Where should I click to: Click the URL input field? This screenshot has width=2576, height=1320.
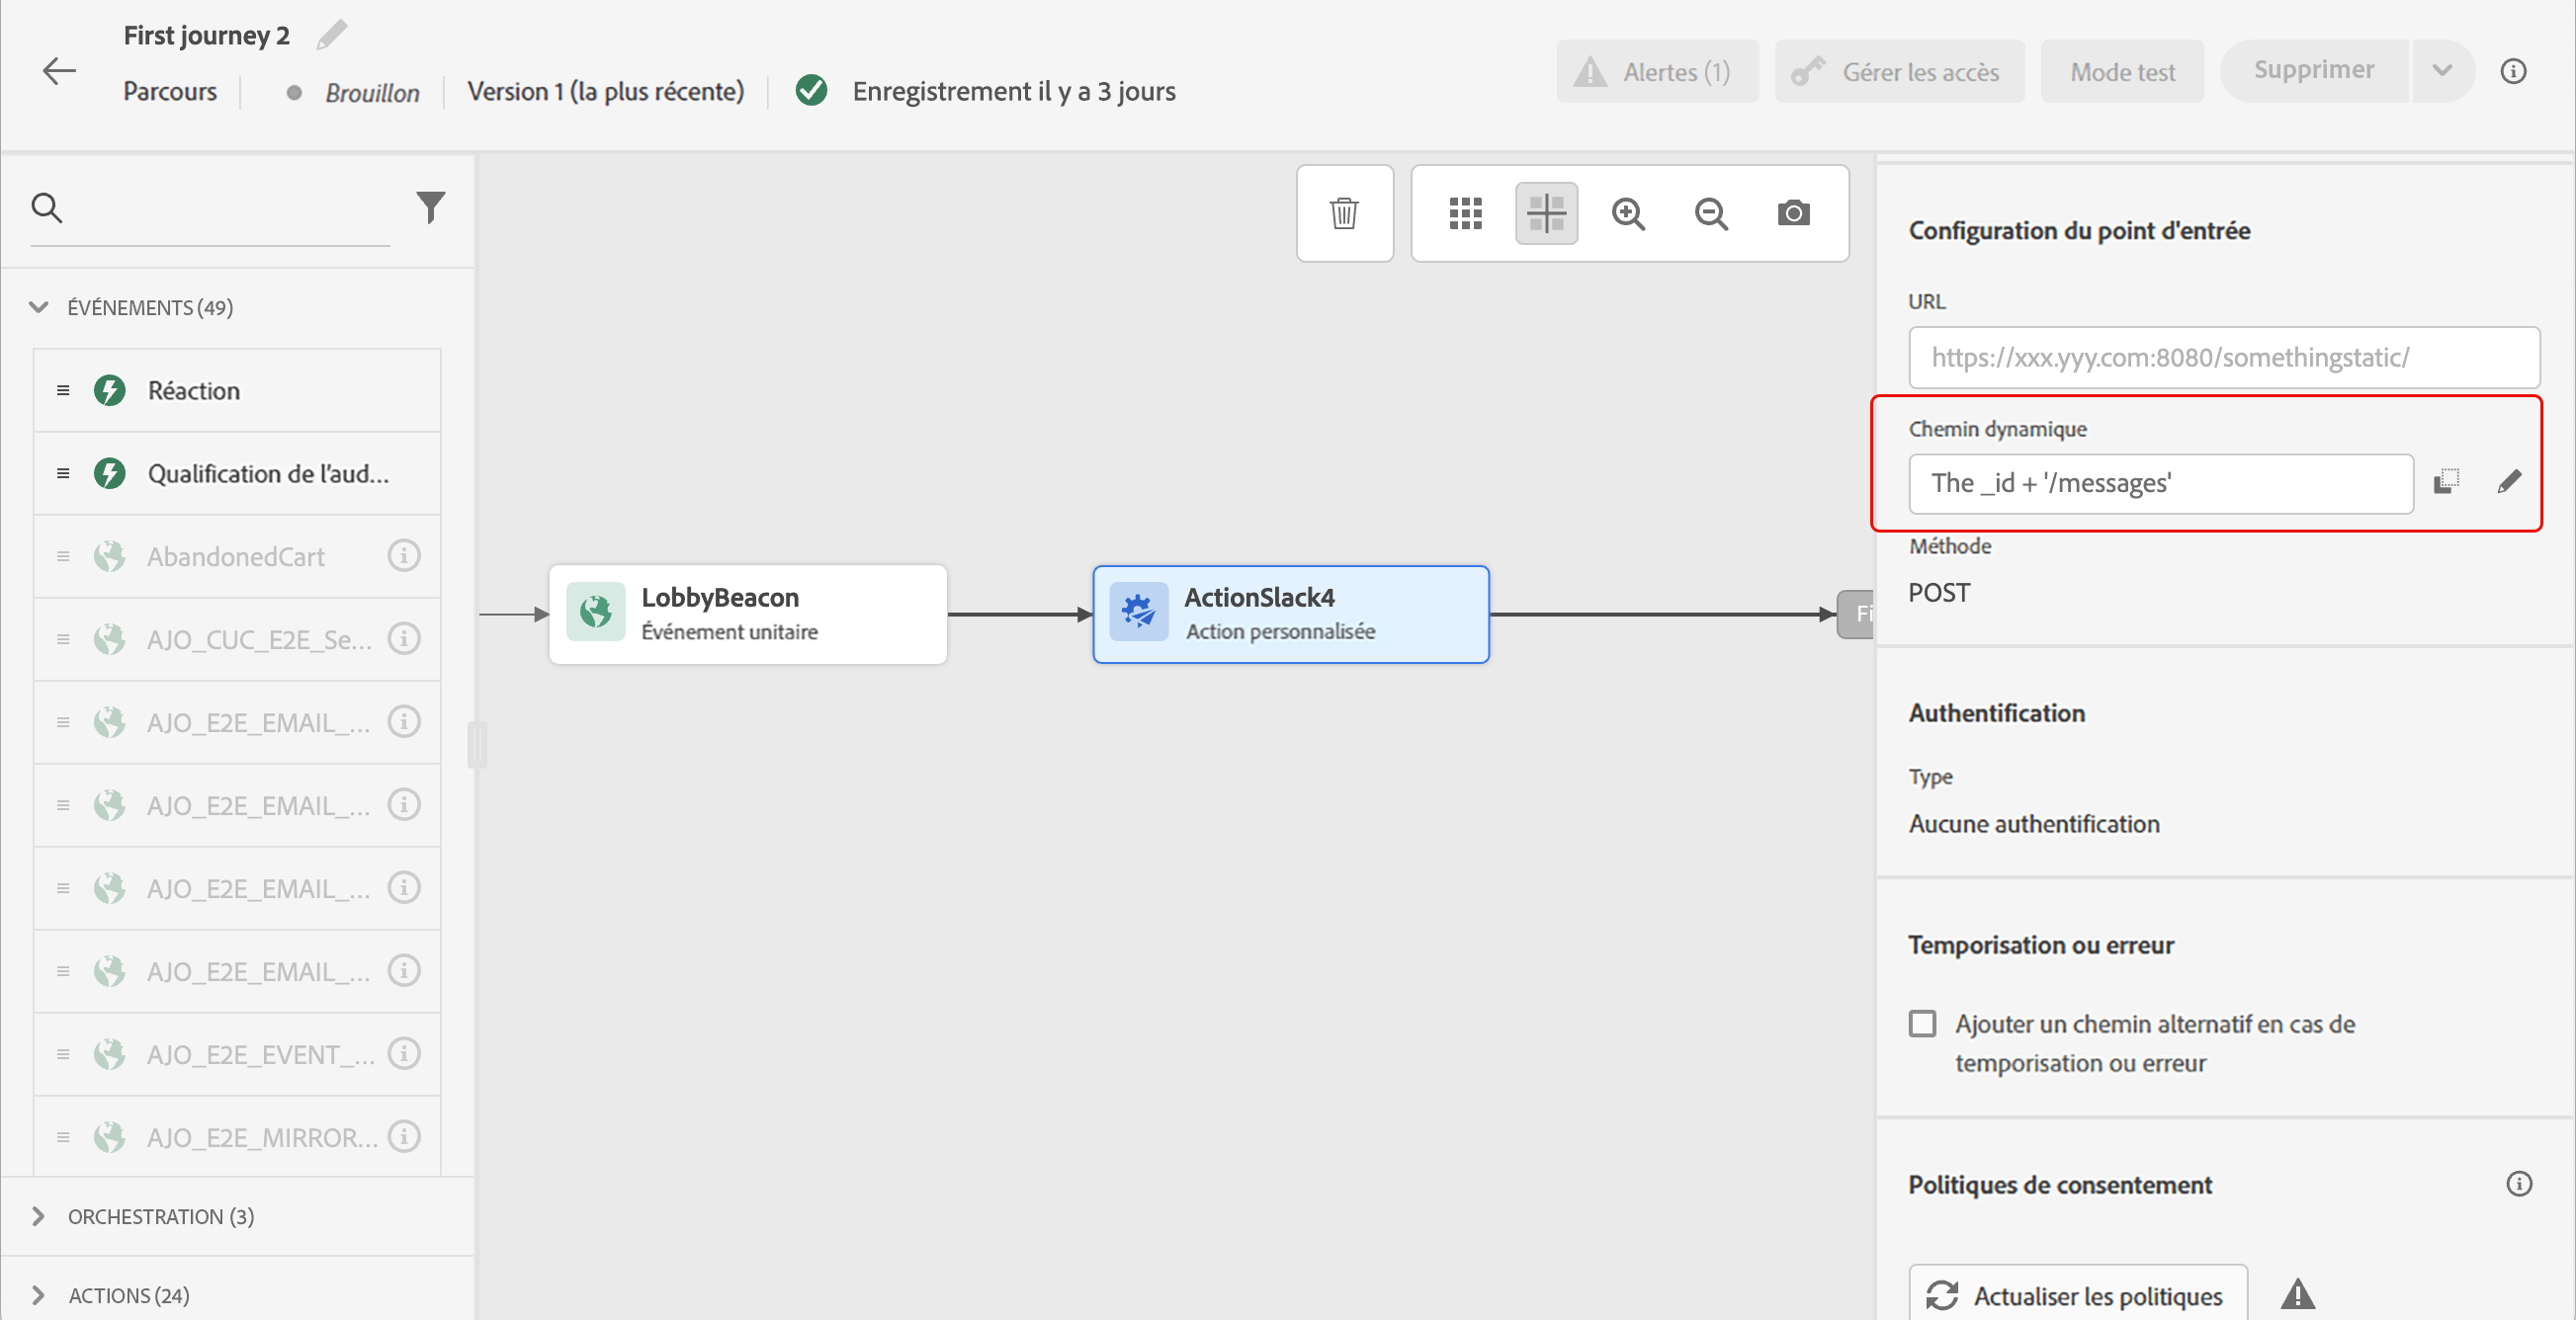2223,358
